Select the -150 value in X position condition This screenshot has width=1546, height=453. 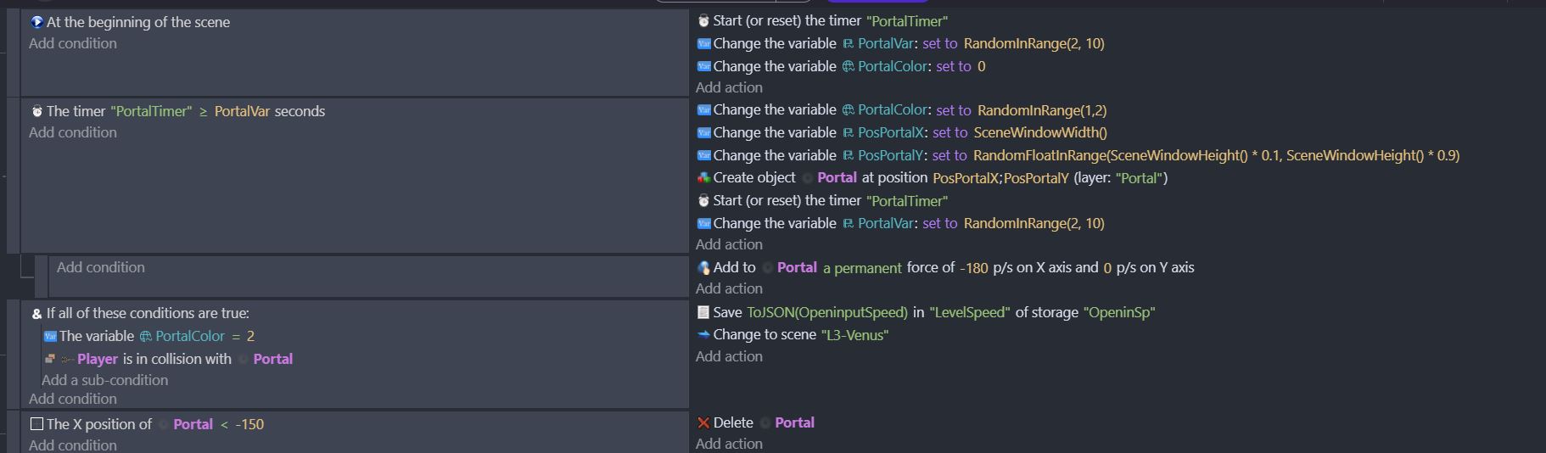click(249, 424)
